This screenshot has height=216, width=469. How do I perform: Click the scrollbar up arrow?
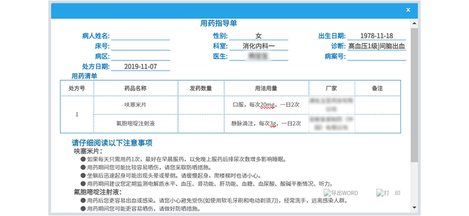414,23
